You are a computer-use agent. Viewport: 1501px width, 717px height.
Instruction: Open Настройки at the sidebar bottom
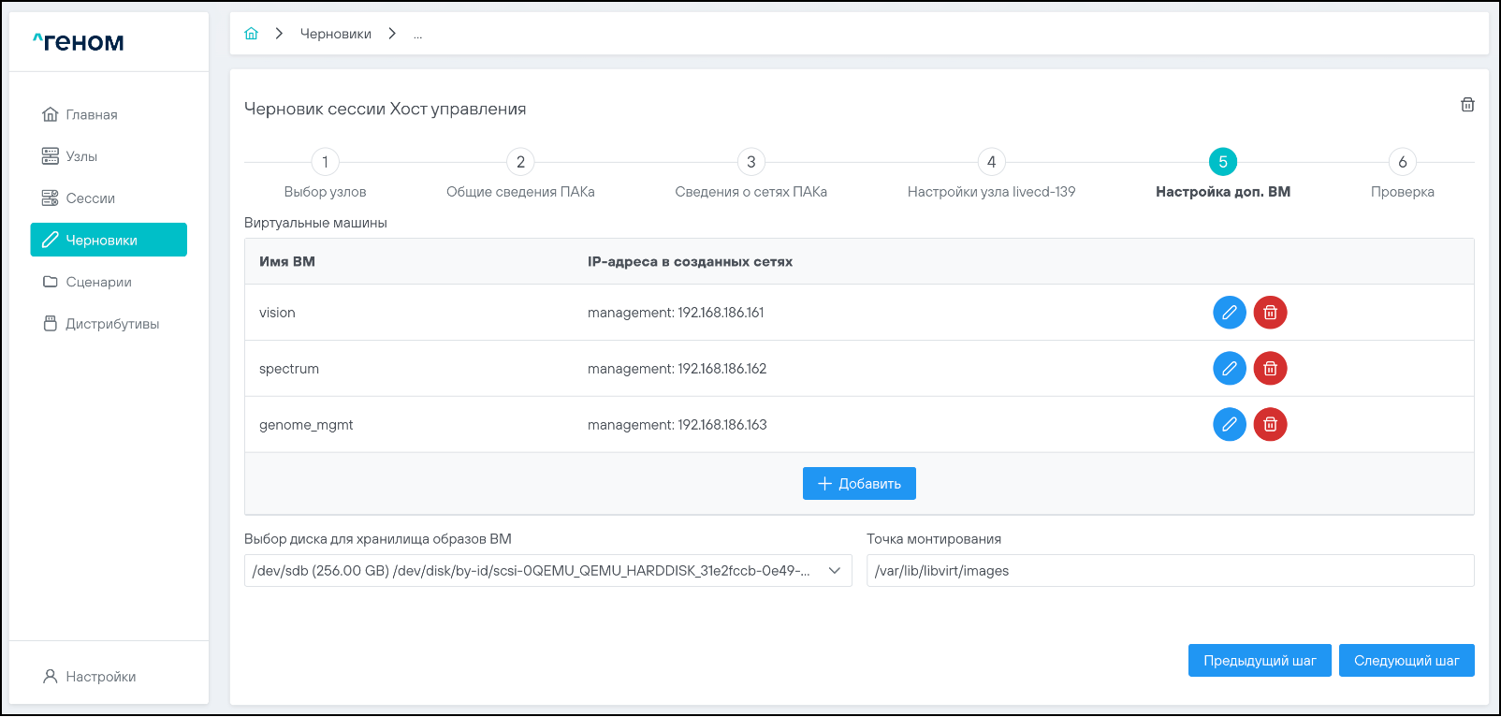click(x=100, y=677)
